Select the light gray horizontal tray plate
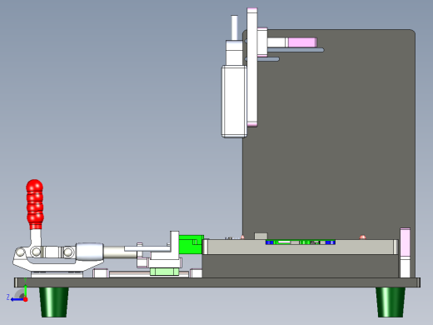This screenshot has width=433, height=325. 301,247
